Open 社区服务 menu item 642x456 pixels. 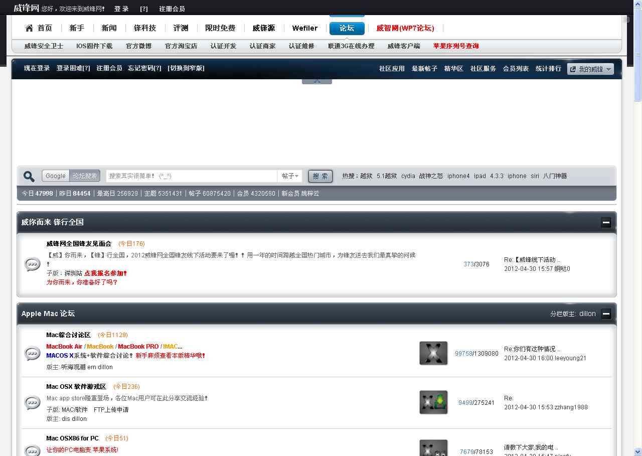point(483,69)
